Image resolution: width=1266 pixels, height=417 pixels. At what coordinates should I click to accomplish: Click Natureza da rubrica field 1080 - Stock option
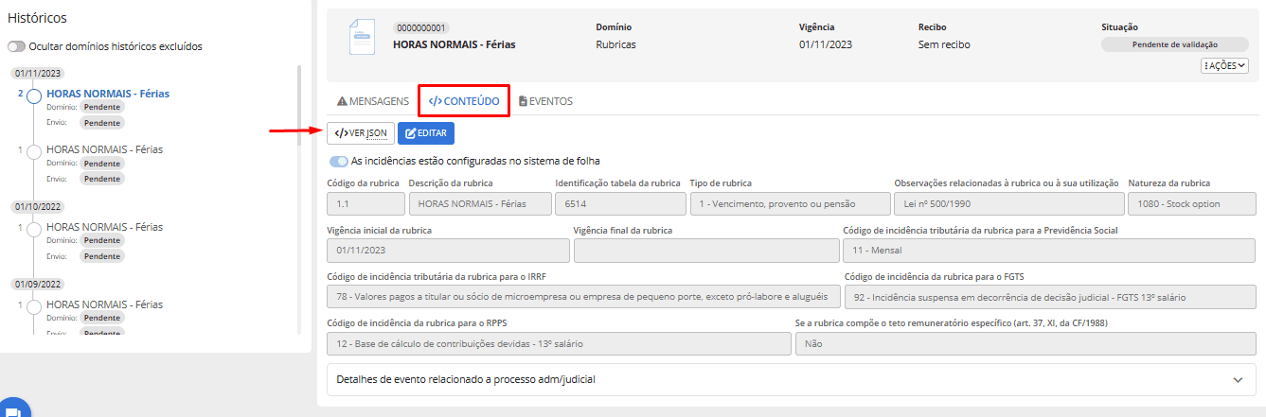coord(1191,204)
